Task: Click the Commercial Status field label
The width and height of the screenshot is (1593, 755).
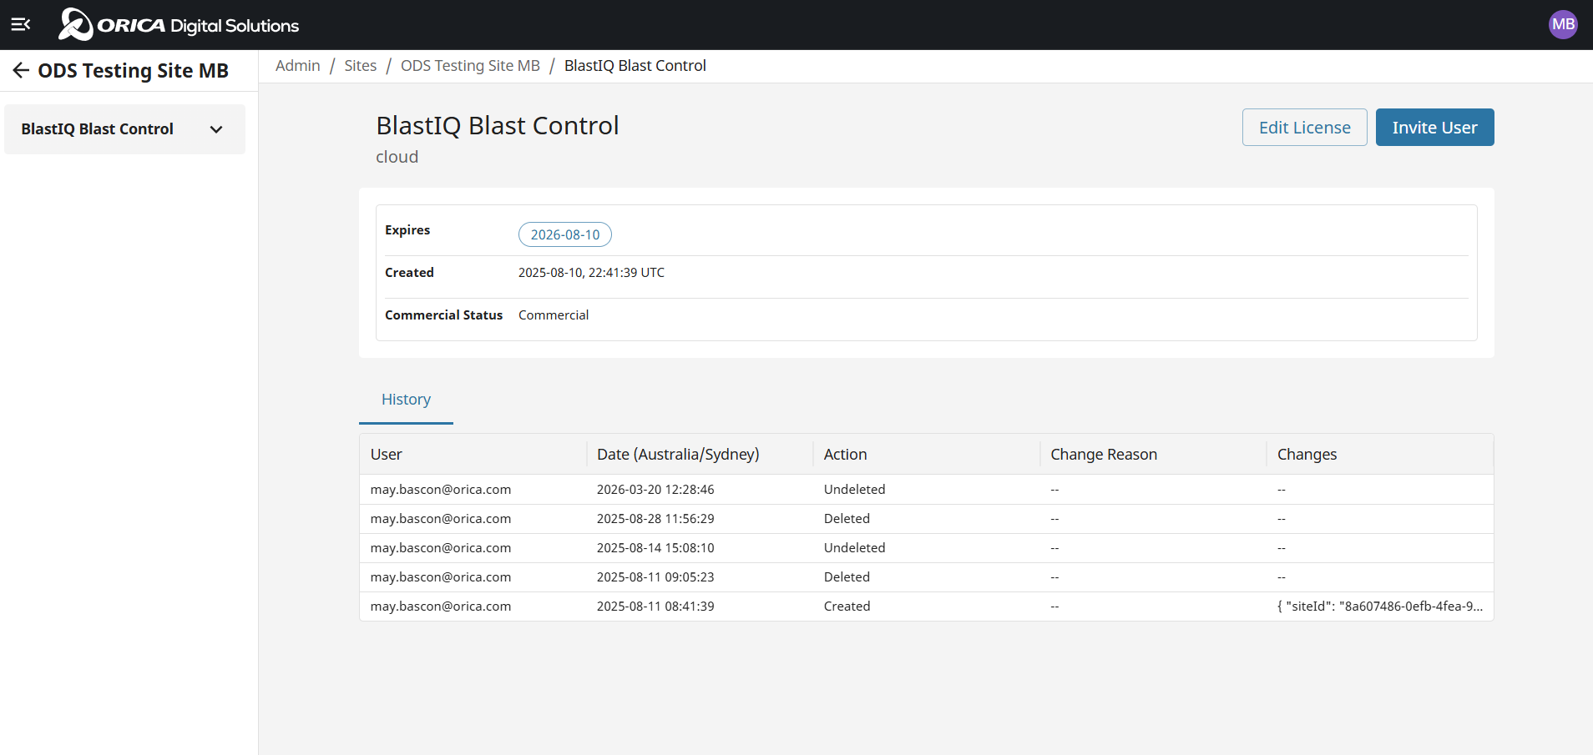Action: point(443,315)
